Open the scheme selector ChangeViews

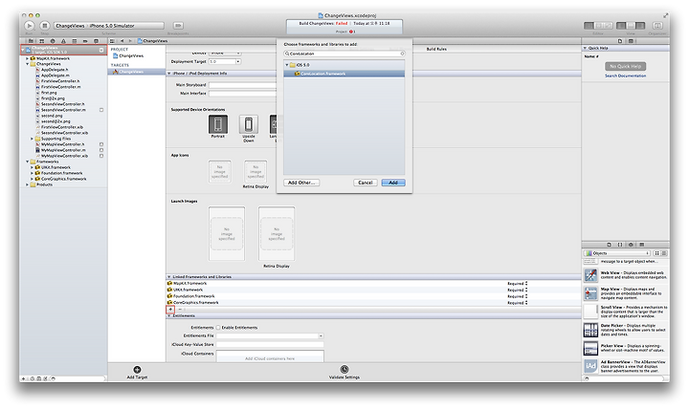[x=70, y=26]
